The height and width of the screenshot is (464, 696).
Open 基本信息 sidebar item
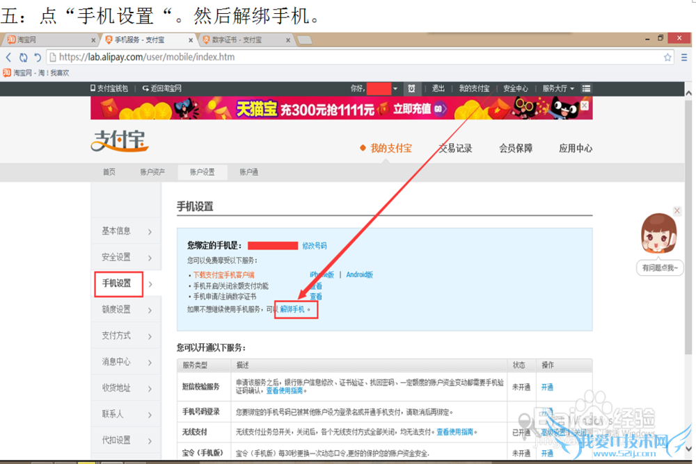pyautogui.click(x=126, y=231)
